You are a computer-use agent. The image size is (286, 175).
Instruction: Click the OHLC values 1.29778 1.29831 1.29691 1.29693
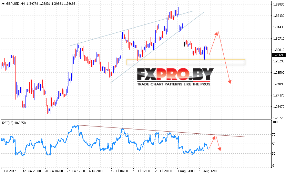click(51, 4)
